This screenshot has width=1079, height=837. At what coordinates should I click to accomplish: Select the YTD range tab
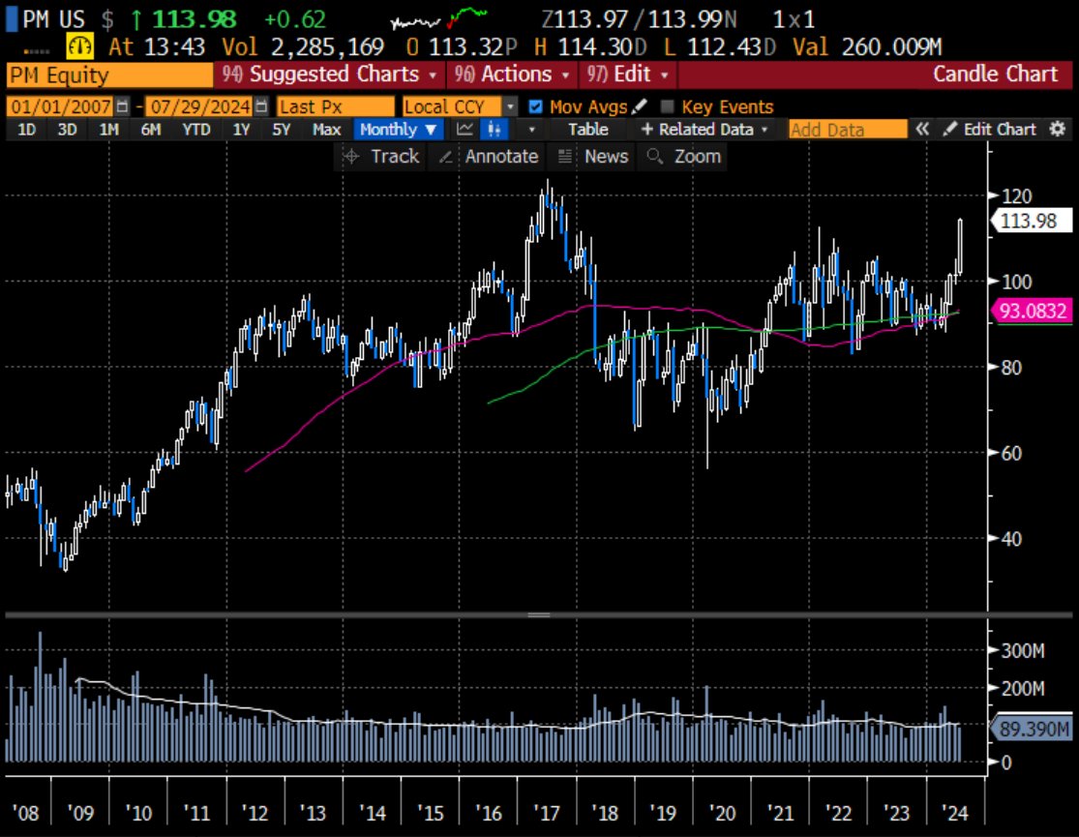(196, 130)
